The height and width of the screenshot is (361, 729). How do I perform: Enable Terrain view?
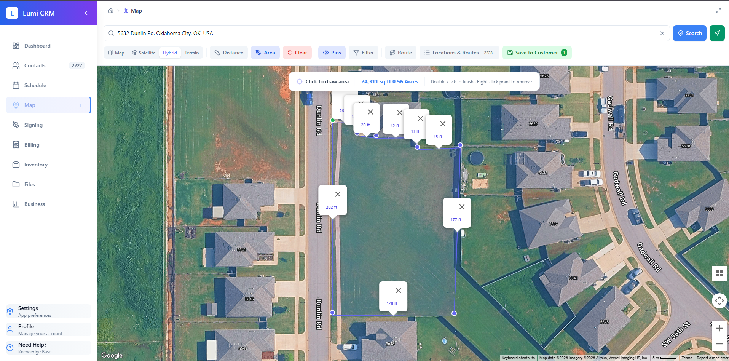pyautogui.click(x=191, y=52)
